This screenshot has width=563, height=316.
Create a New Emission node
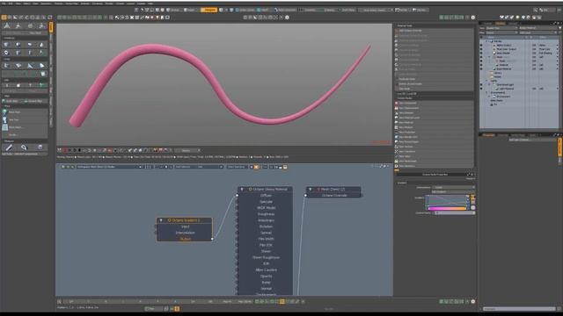click(x=434, y=113)
